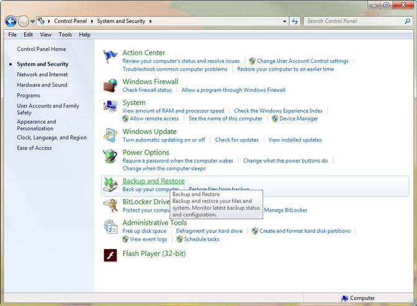
Task: Expand the address bar history dropdown
Action: coord(285,21)
